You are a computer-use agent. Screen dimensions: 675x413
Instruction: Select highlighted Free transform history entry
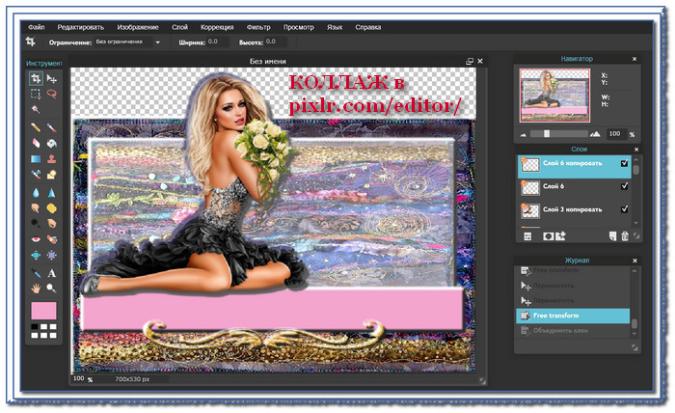click(x=573, y=316)
